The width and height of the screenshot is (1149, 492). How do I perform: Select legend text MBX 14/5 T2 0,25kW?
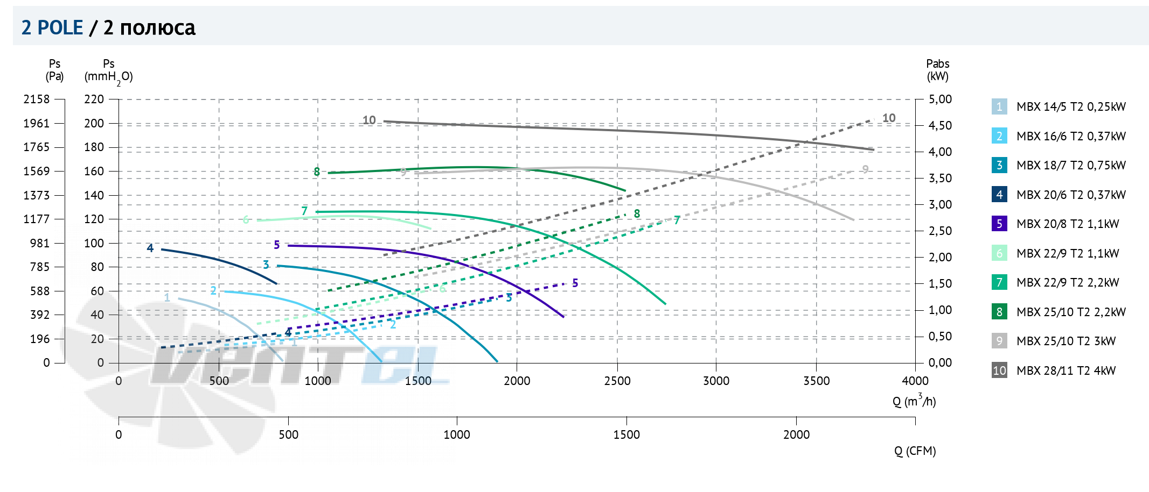tap(1071, 106)
